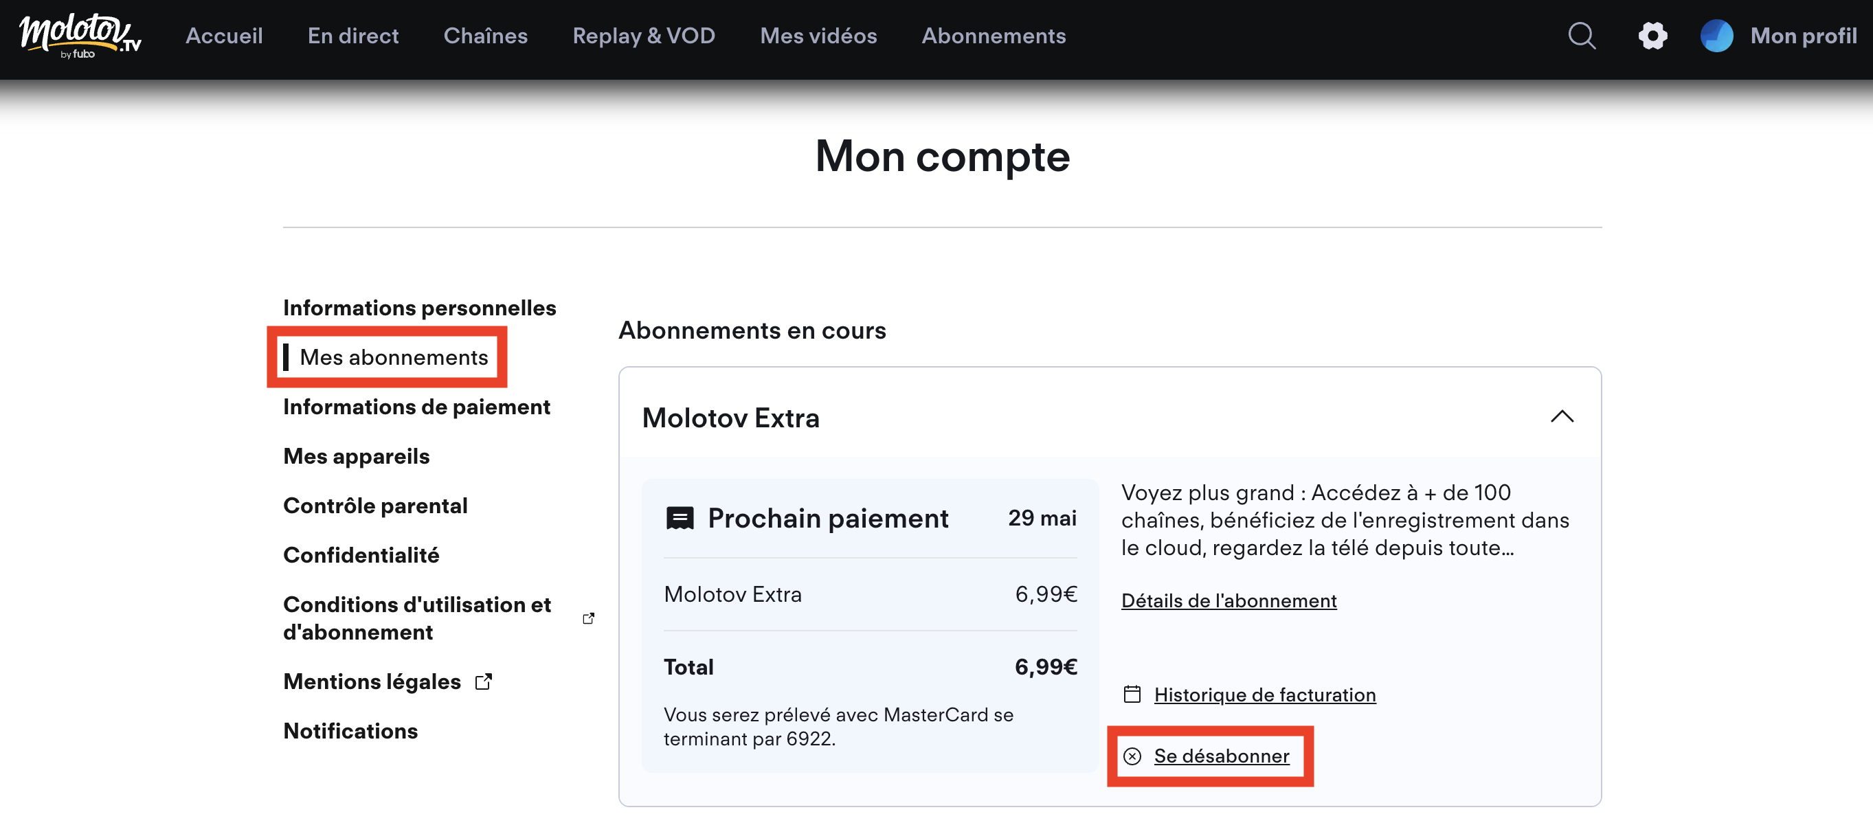This screenshot has width=1873, height=823.
Task: Click the Mon compte page title
Action: coord(942,157)
